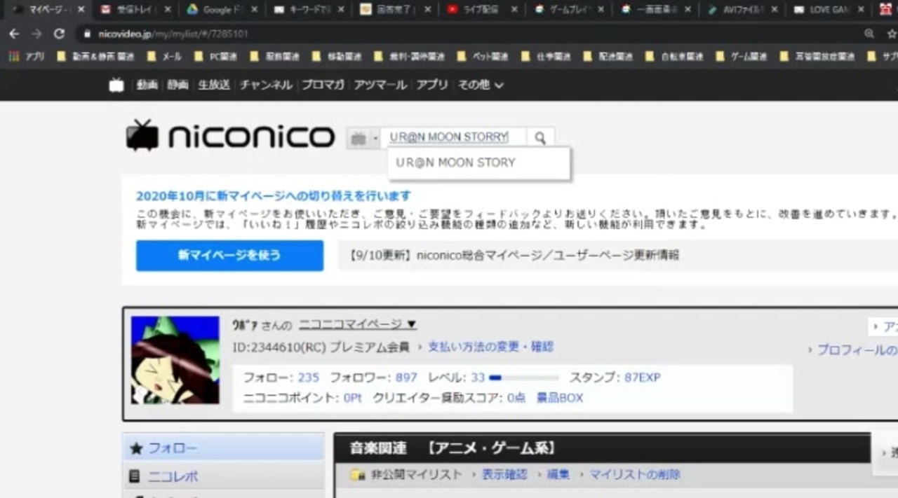
Task: Open the 【9/10更新】 マイページ更新情報 link
Action: [514, 255]
